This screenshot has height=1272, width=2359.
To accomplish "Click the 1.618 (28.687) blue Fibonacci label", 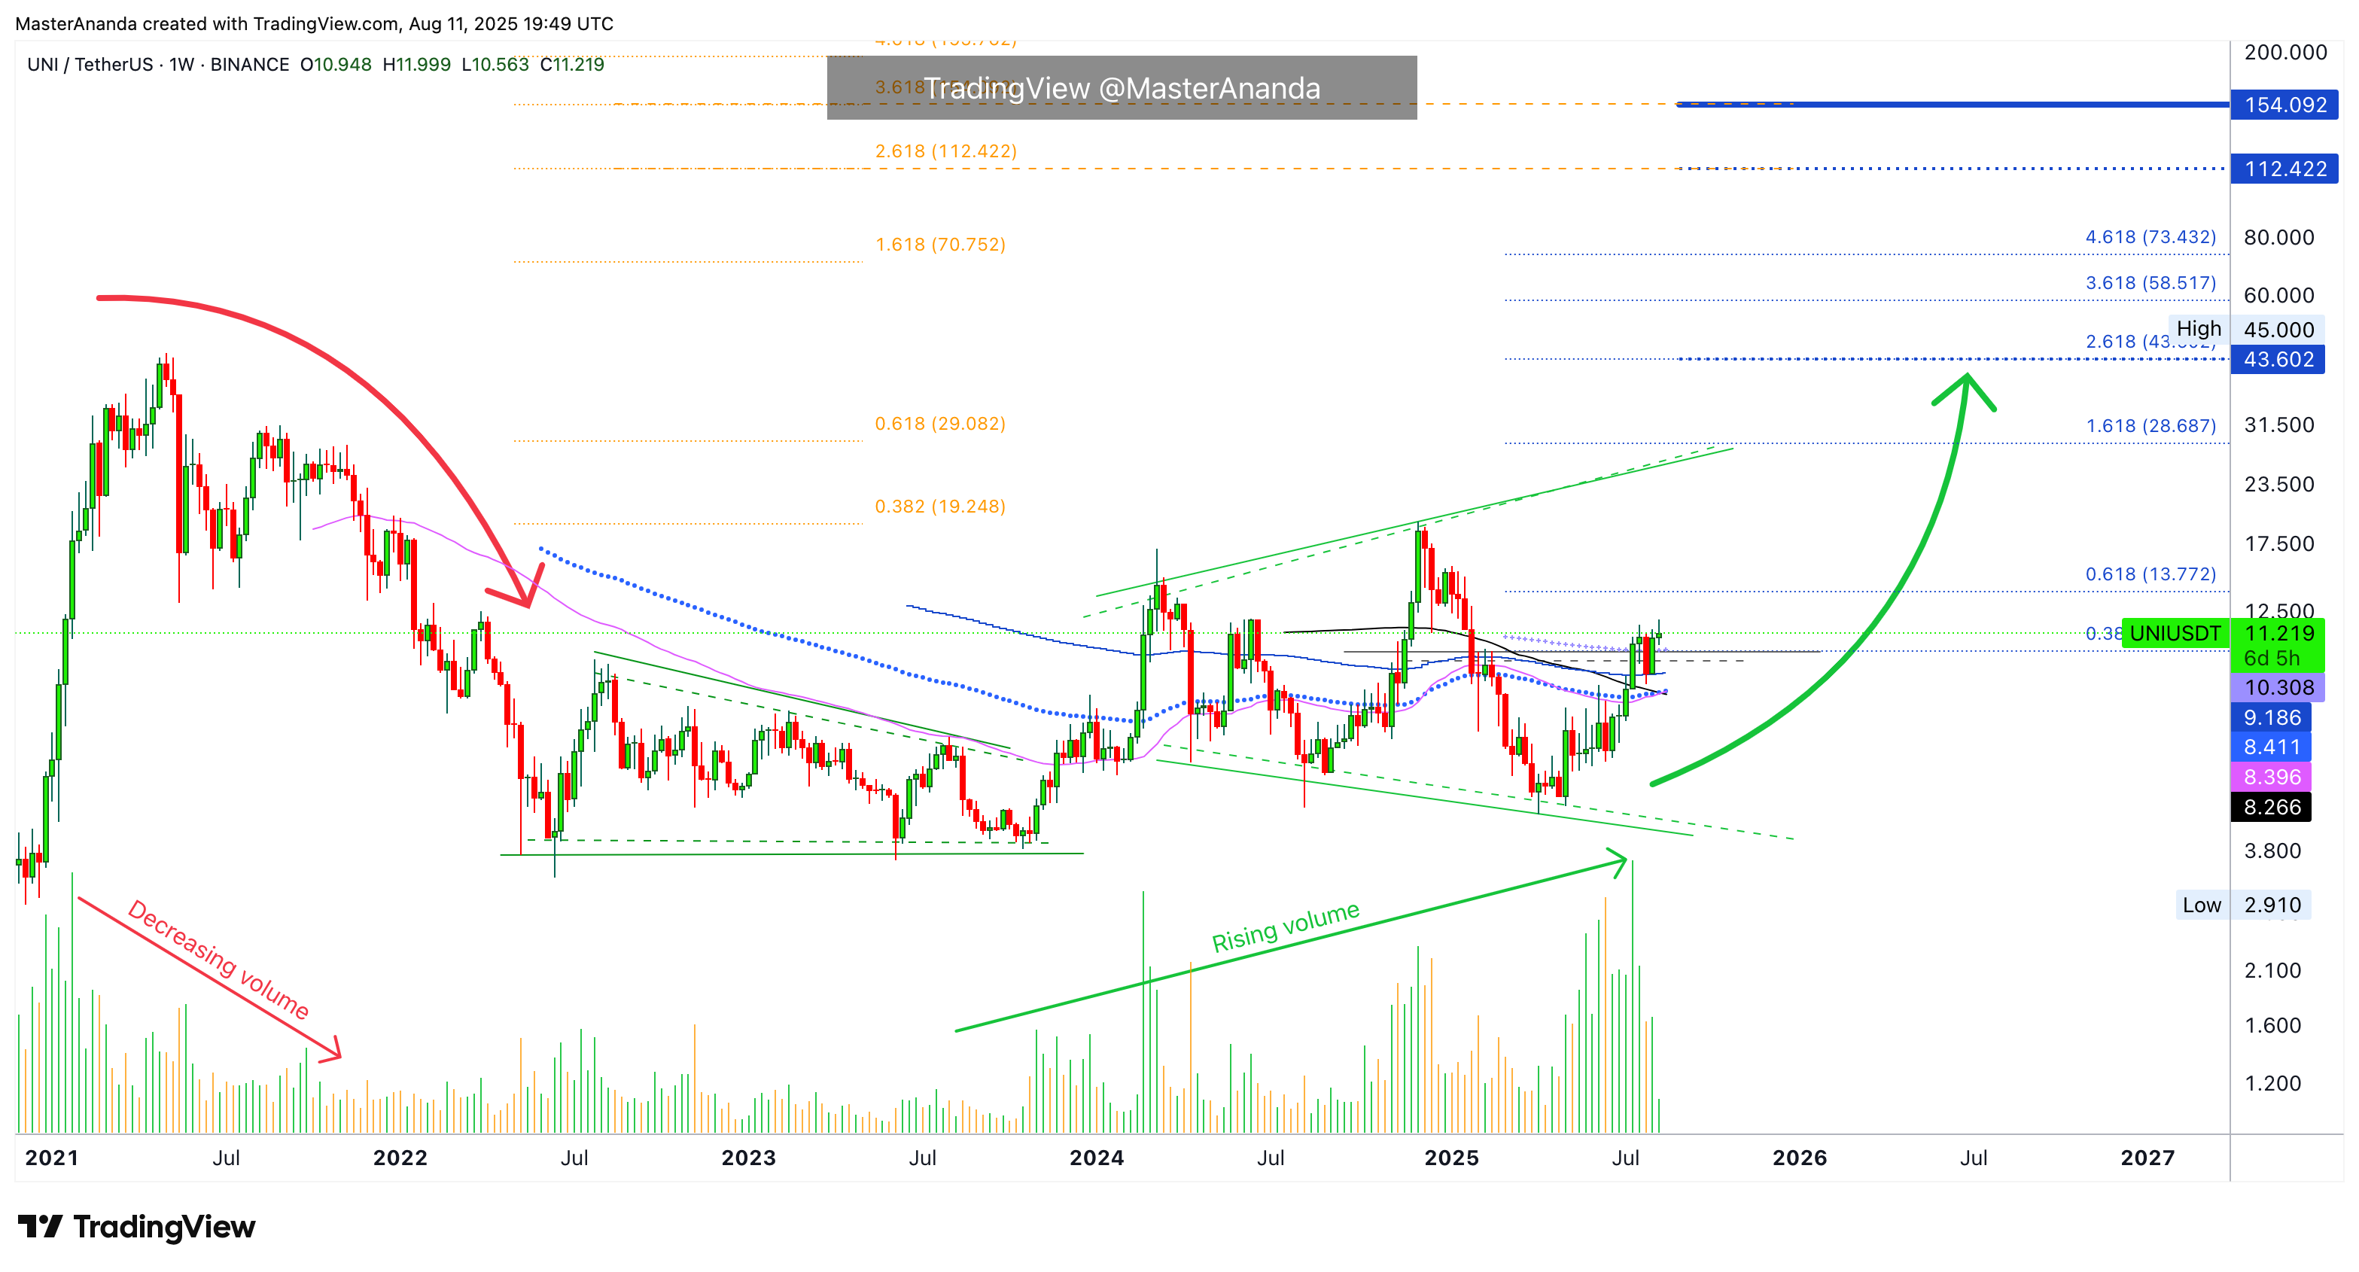I will click(2151, 426).
